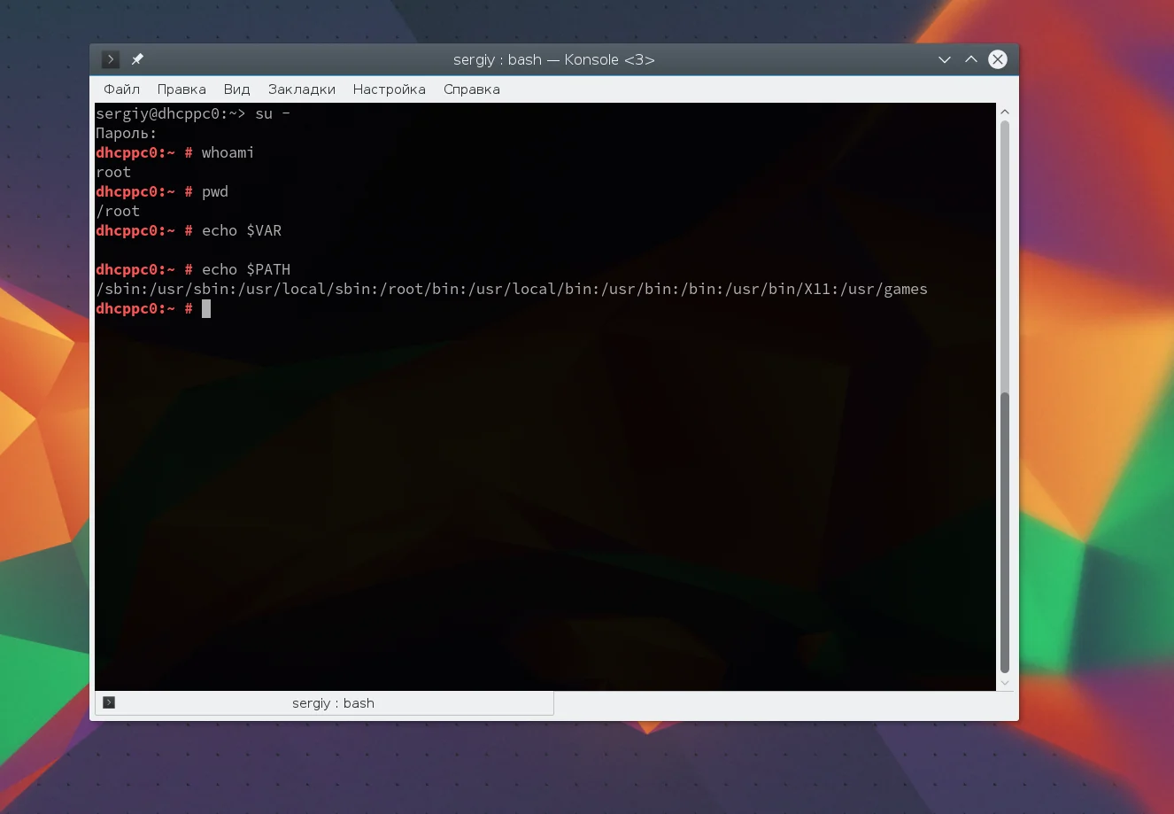1174x814 pixels.
Task: Click the scrollbar up arrow in terminal
Action: pyautogui.click(x=1005, y=112)
